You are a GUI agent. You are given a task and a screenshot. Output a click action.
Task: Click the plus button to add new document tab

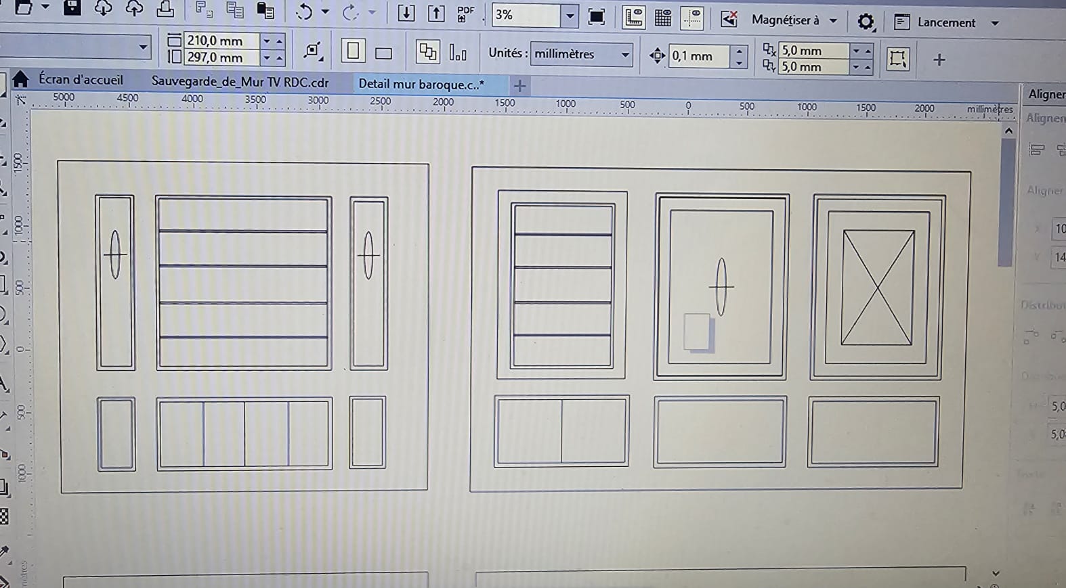(519, 86)
